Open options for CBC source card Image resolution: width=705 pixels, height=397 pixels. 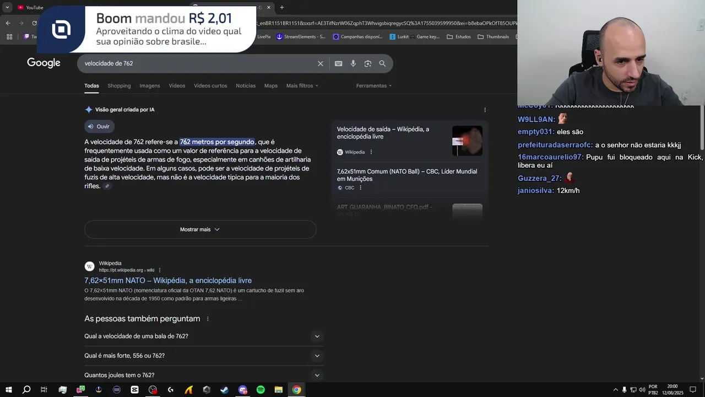(361, 188)
